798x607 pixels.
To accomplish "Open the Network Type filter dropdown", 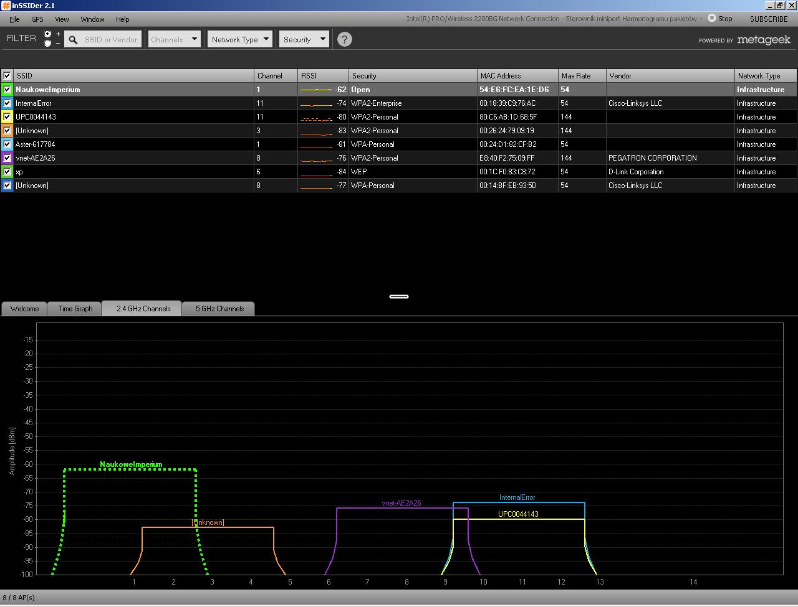I will [x=240, y=39].
